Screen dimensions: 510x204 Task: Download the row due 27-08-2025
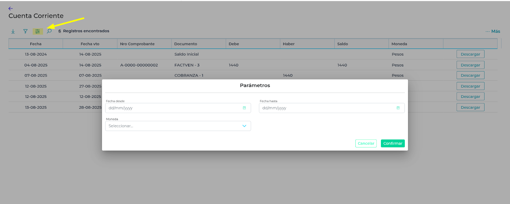coord(470,86)
